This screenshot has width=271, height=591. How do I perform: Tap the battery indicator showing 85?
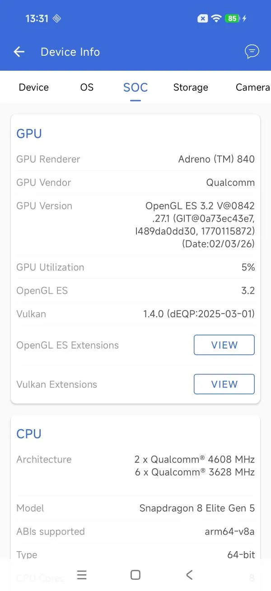(x=232, y=19)
